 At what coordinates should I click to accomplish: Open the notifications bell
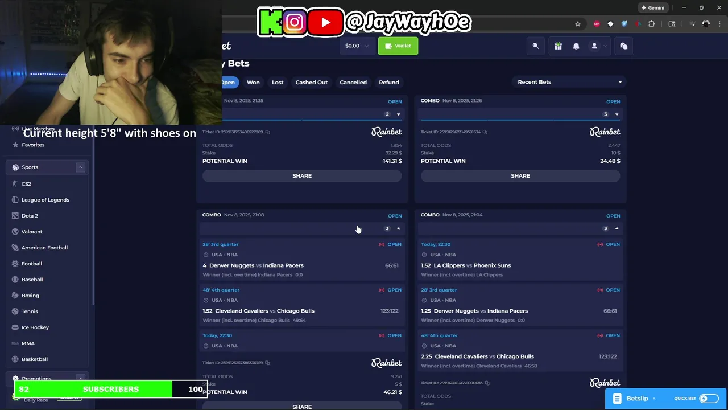576,46
